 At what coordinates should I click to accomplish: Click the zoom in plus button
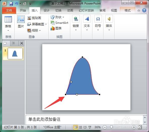(x=134, y=127)
